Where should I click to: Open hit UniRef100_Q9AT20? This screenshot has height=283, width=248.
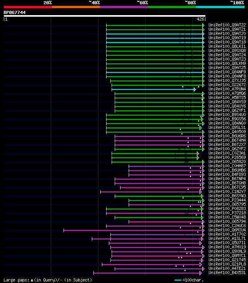(x=227, y=33)
